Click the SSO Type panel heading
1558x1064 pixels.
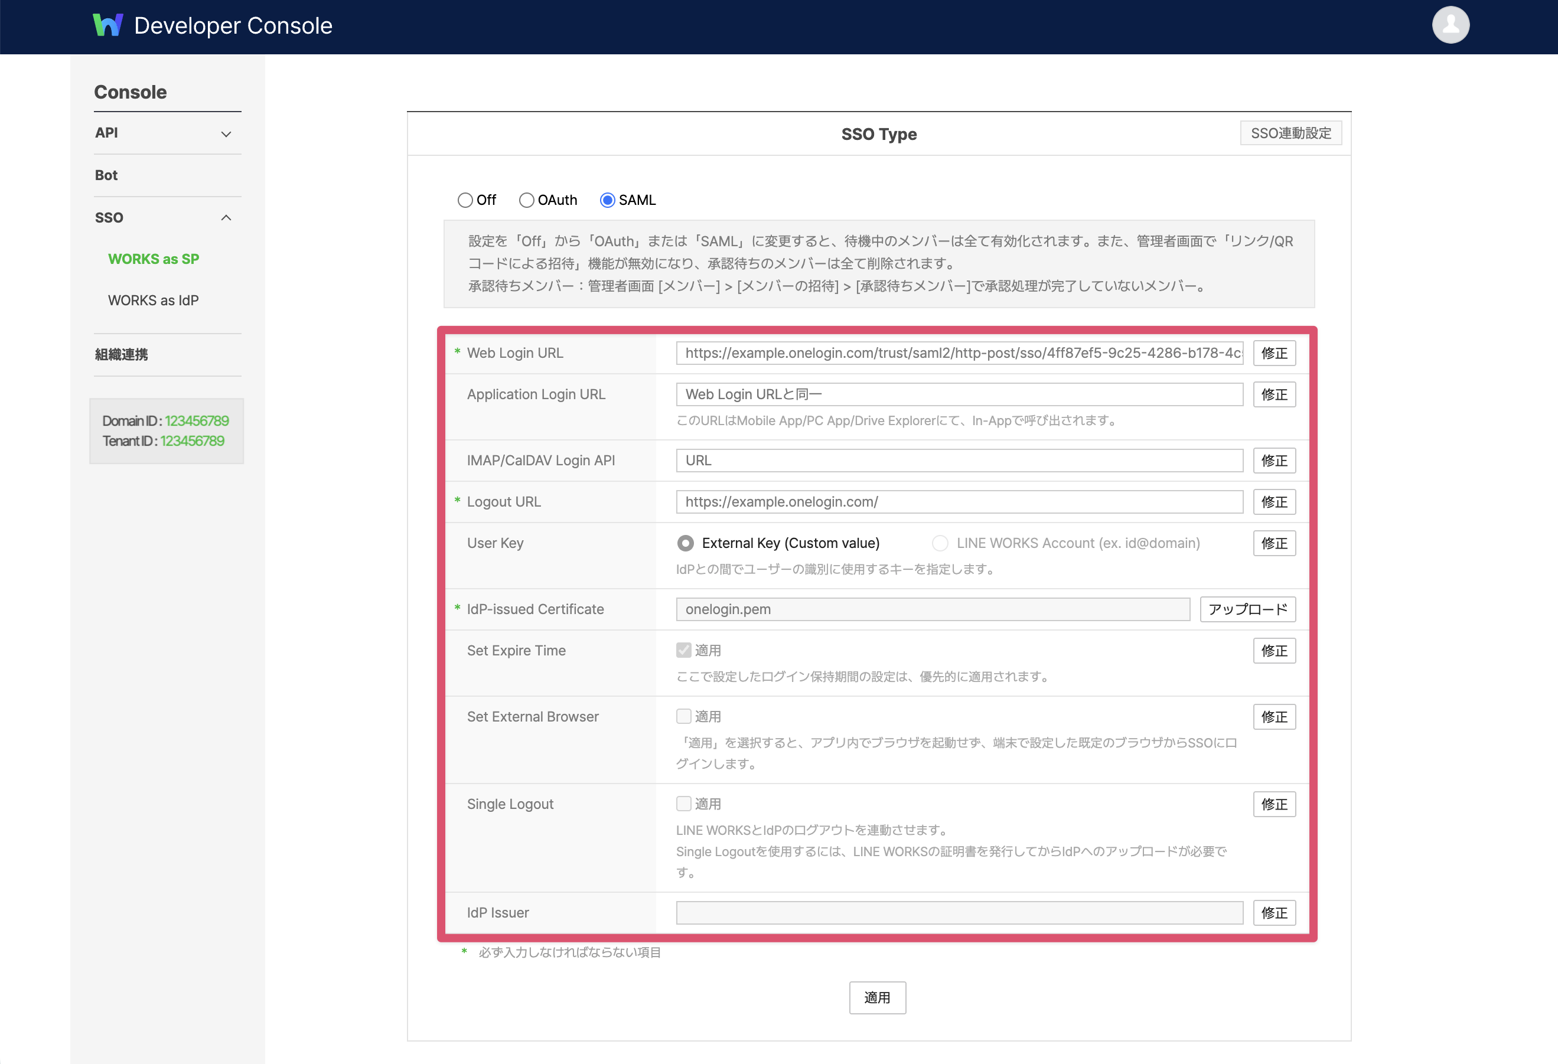point(879,135)
